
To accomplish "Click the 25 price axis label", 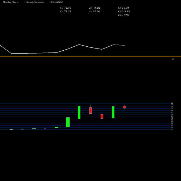I will (x=172, y=127).
